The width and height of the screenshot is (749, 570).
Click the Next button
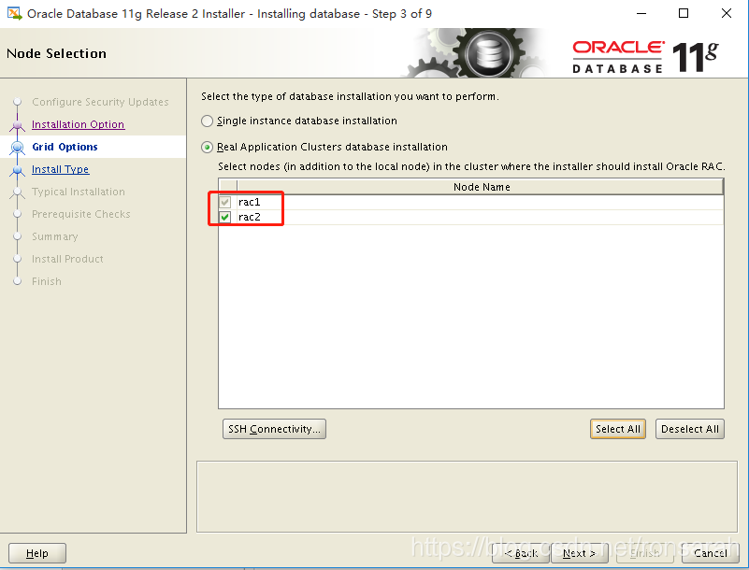pos(578,552)
